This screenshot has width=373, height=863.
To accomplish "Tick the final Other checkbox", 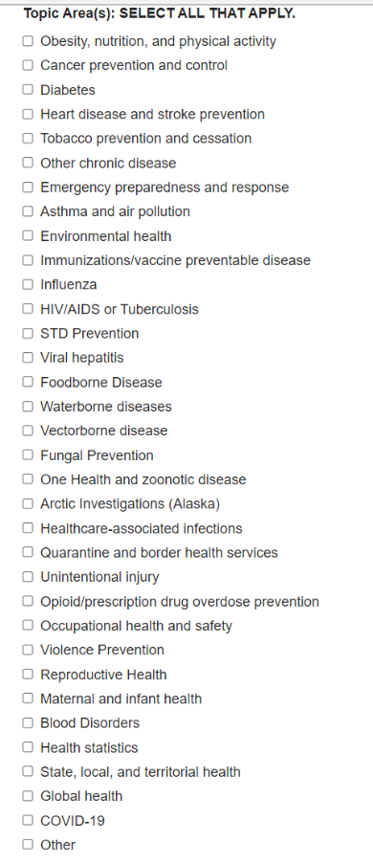I will pos(28,845).
